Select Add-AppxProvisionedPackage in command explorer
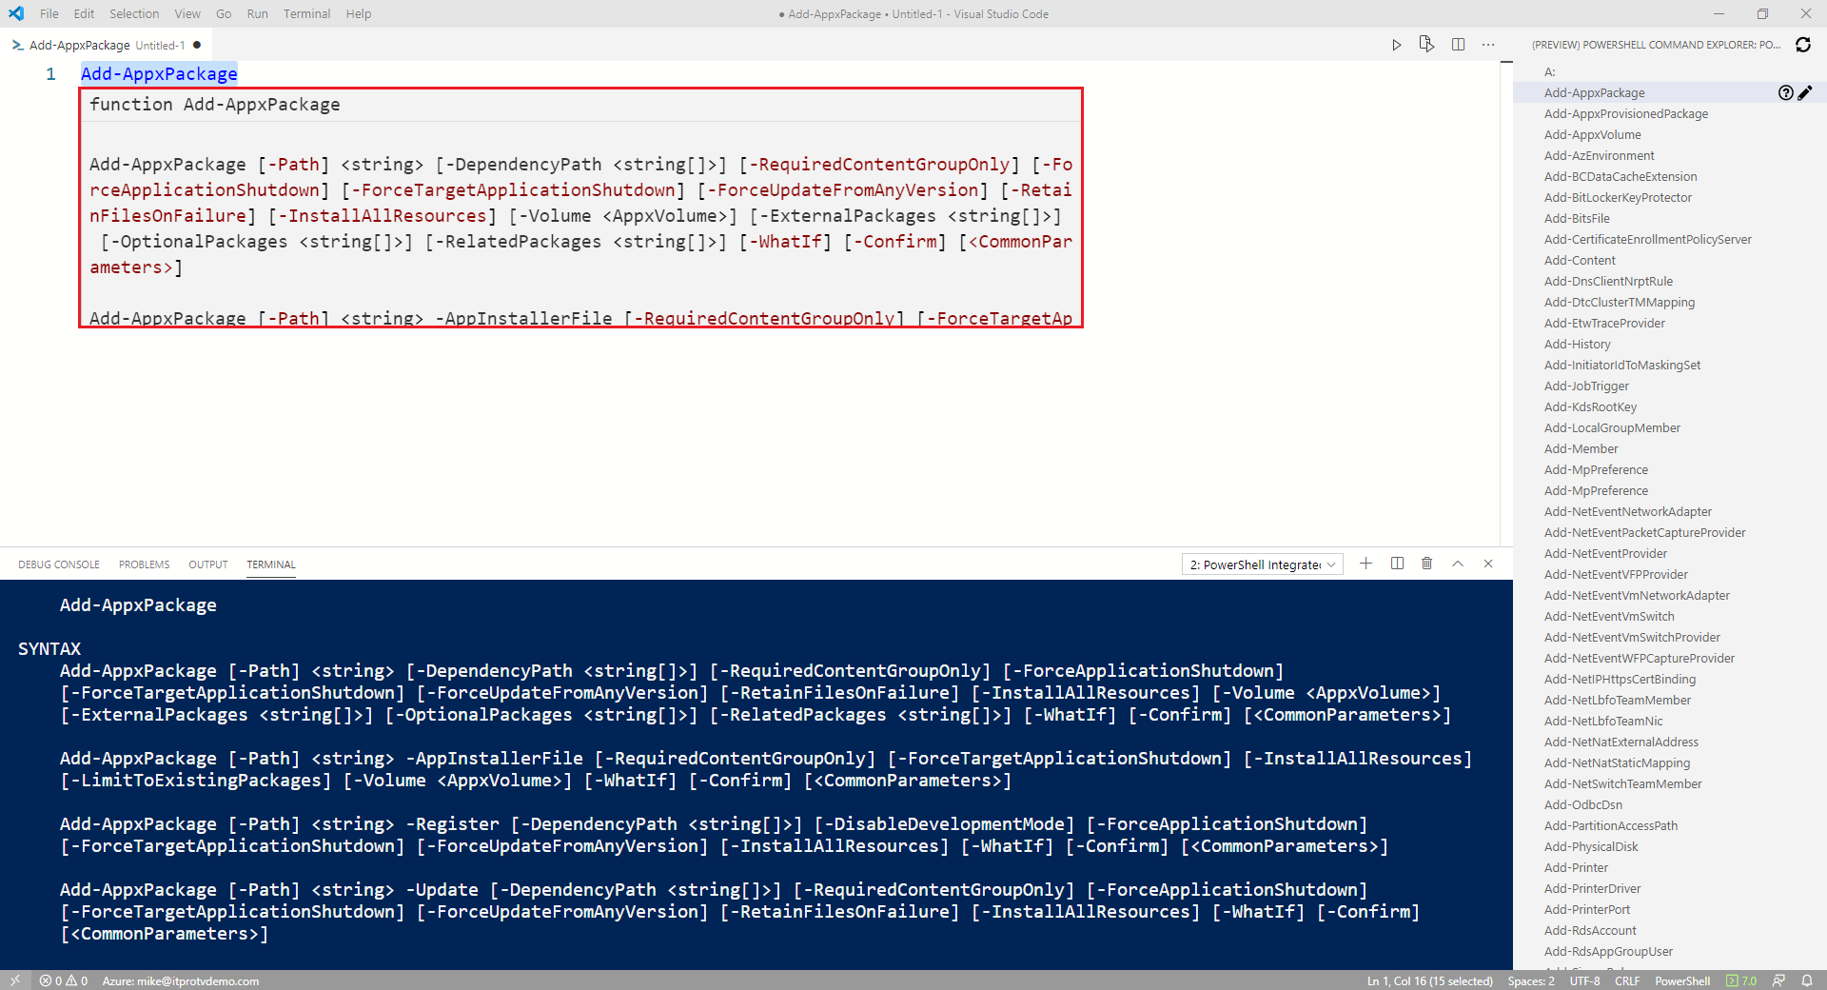The image size is (1827, 990). pyautogui.click(x=1626, y=113)
